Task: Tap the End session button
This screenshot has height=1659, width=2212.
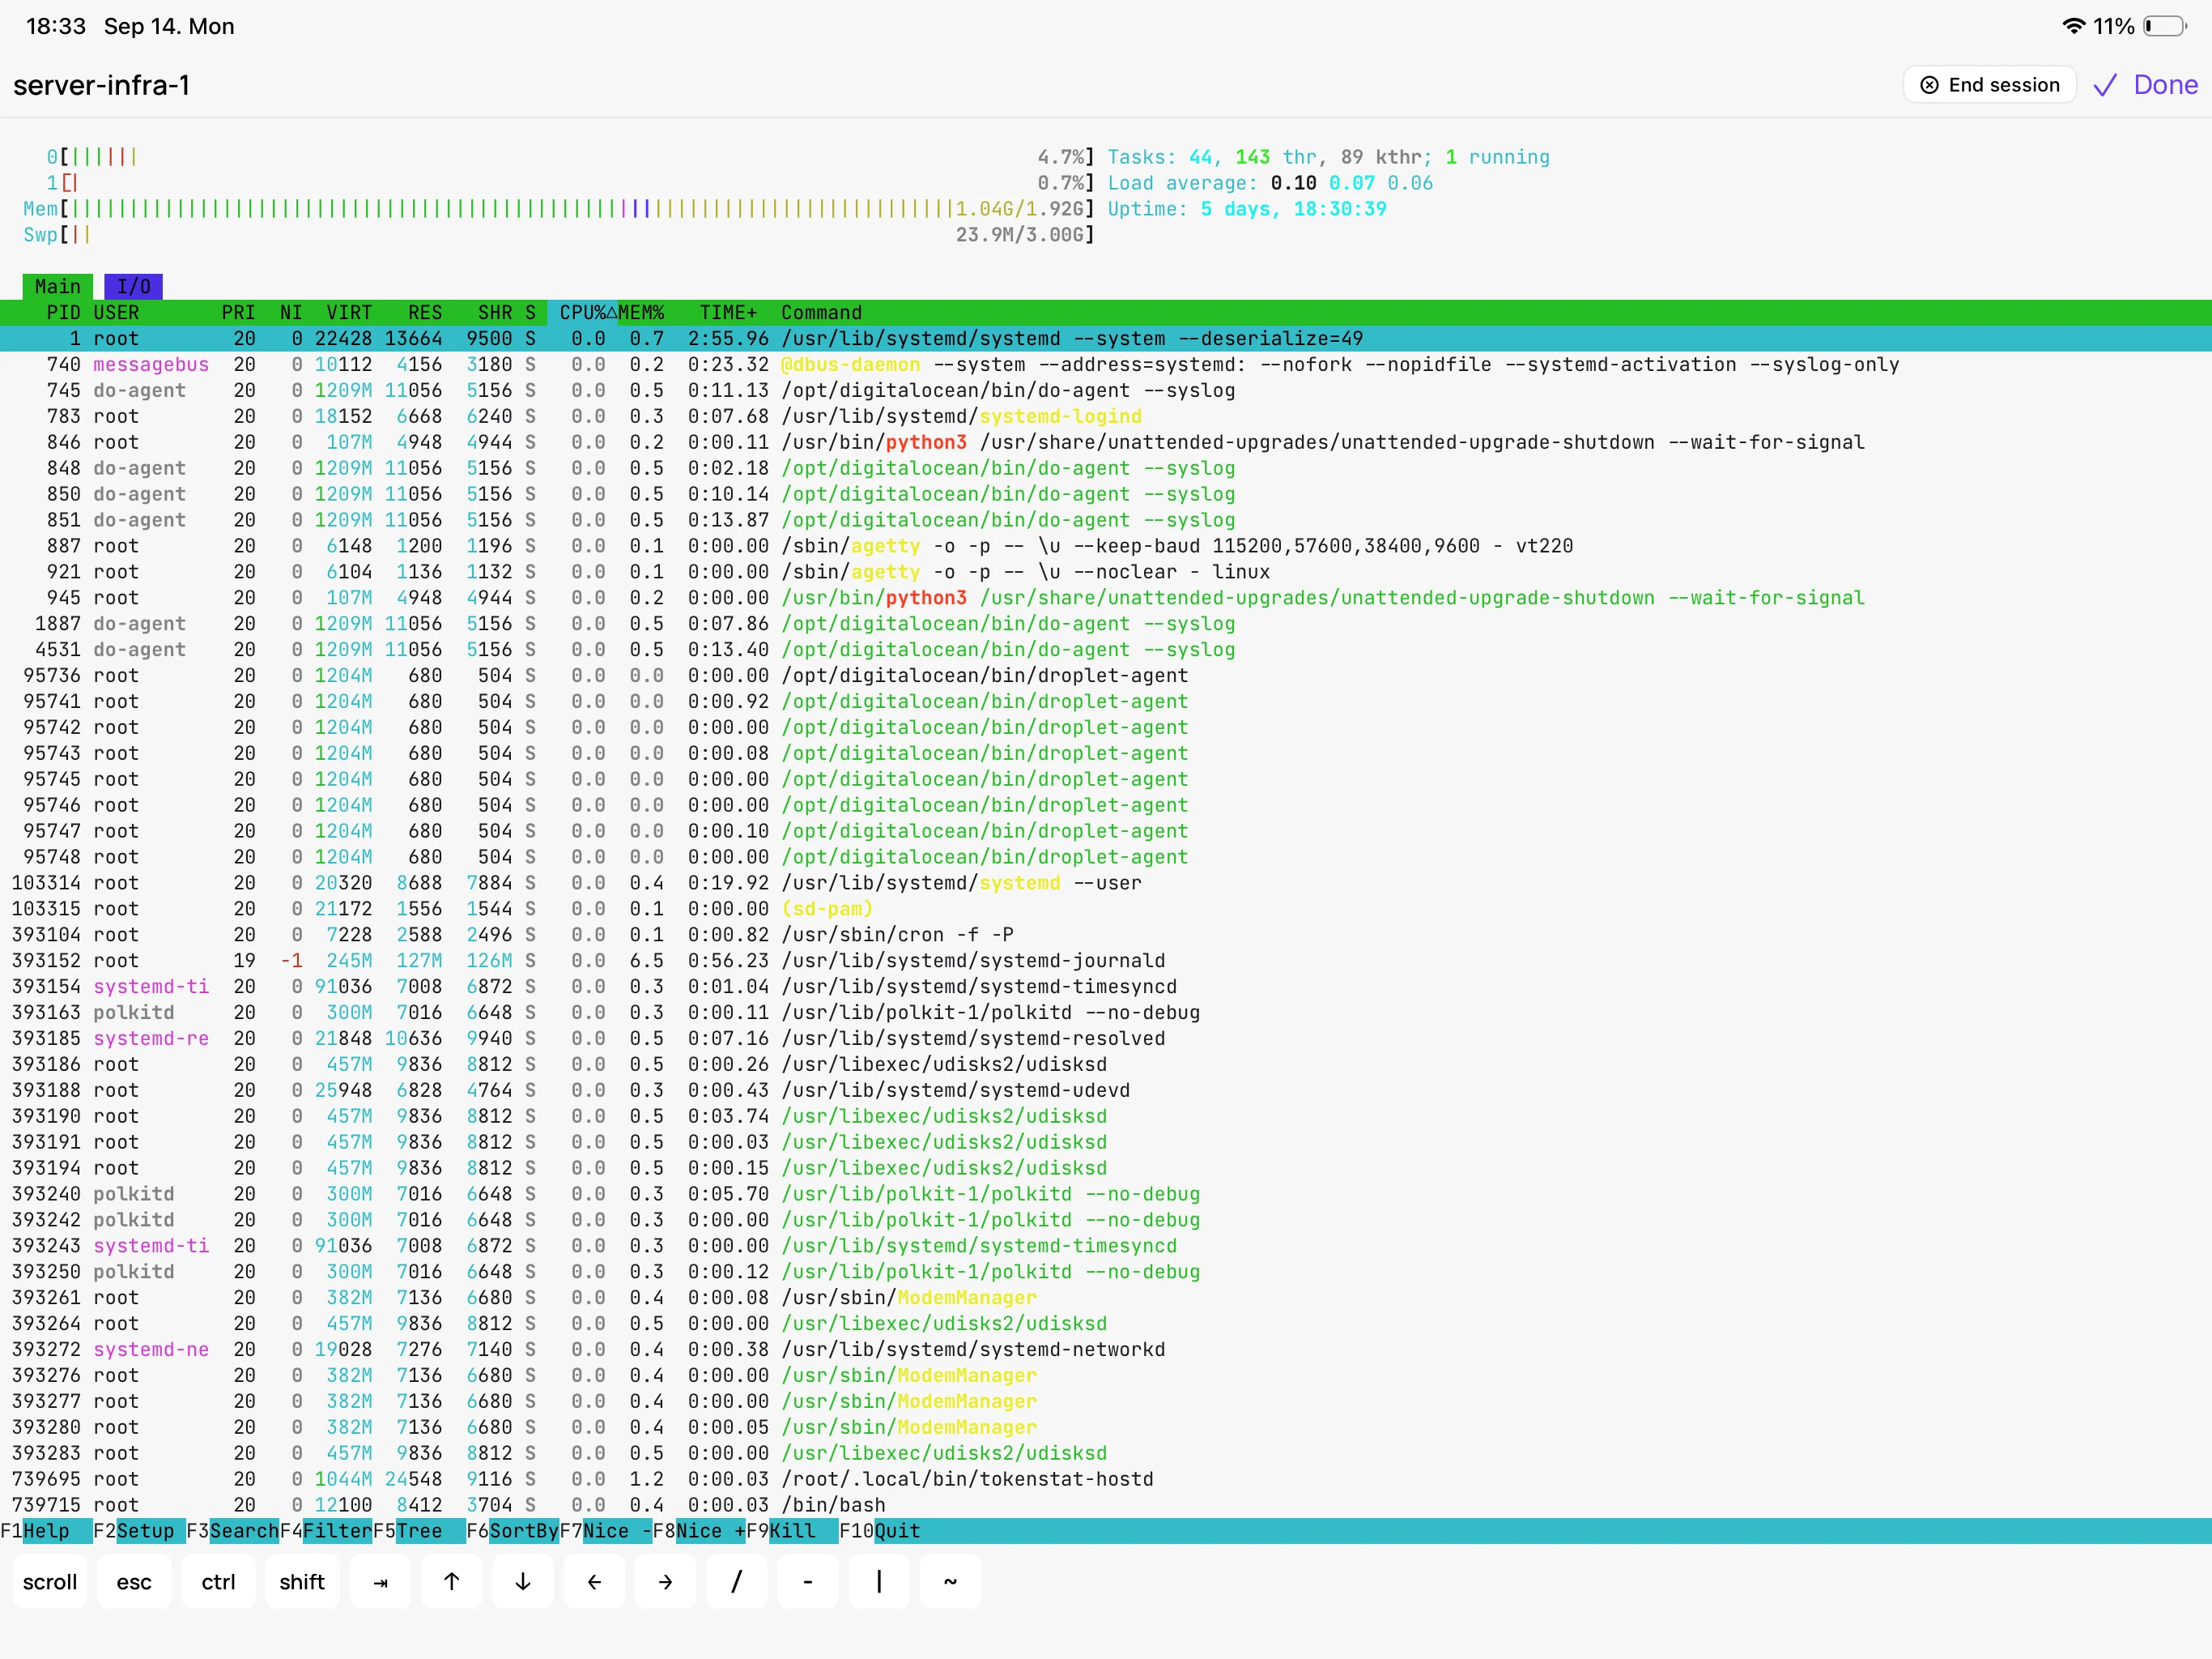Action: [1989, 85]
